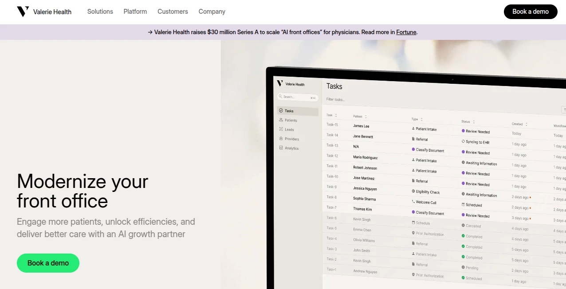Open the Company menu
This screenshot has height=289, width=566.
tap(212, 12)
